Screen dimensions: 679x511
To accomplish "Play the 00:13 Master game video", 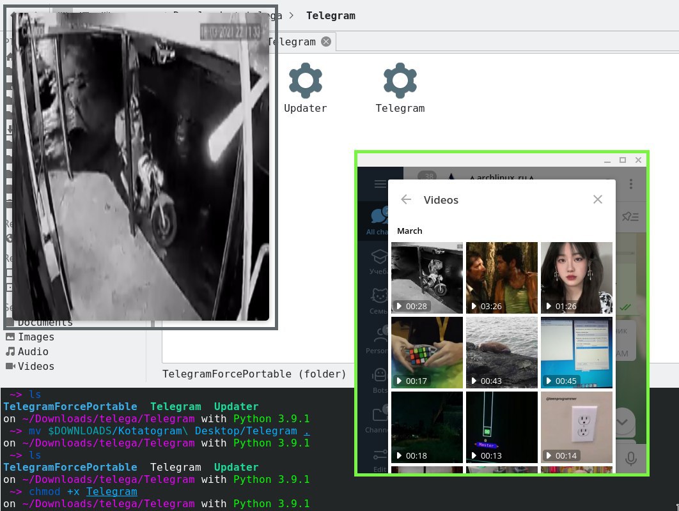I will pos(502,427).
